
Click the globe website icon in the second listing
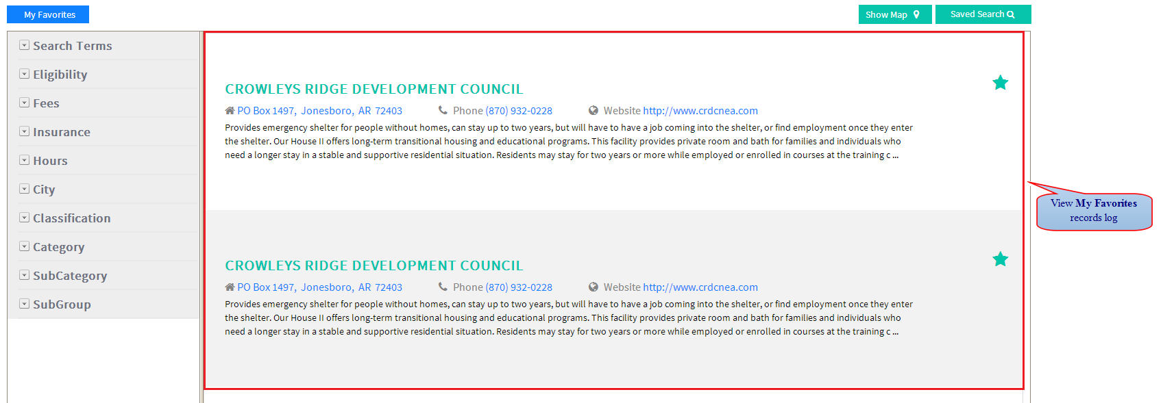(593, 287)
